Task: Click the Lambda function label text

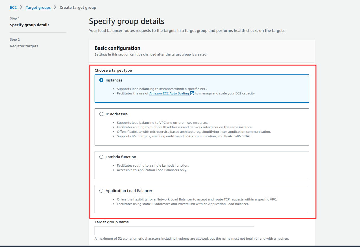Action: point(121,157)
